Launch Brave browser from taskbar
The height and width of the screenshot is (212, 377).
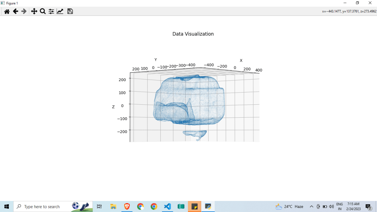coord(127,206)
